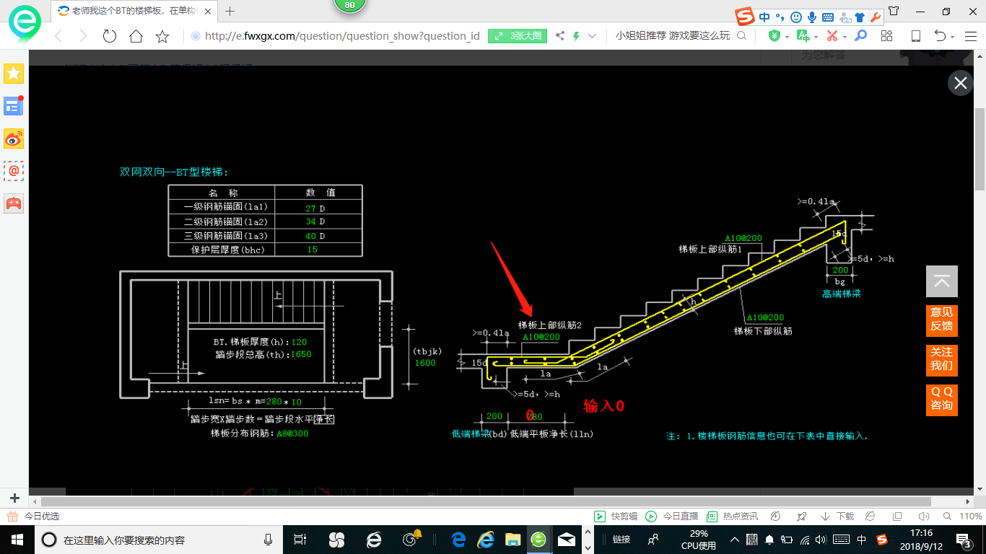Open 下载 downloads in status bar
The image size is (986, 554).
click(x=837, y=516)
